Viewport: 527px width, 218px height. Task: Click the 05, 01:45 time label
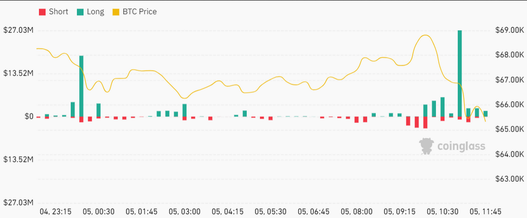pos(142,211)
